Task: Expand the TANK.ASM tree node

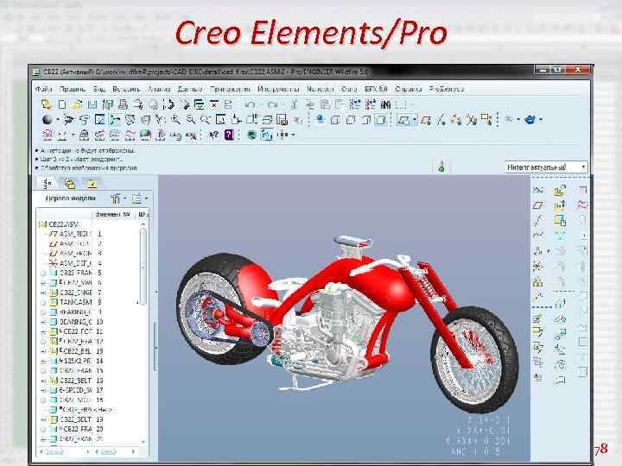Action: coord(43,302)
